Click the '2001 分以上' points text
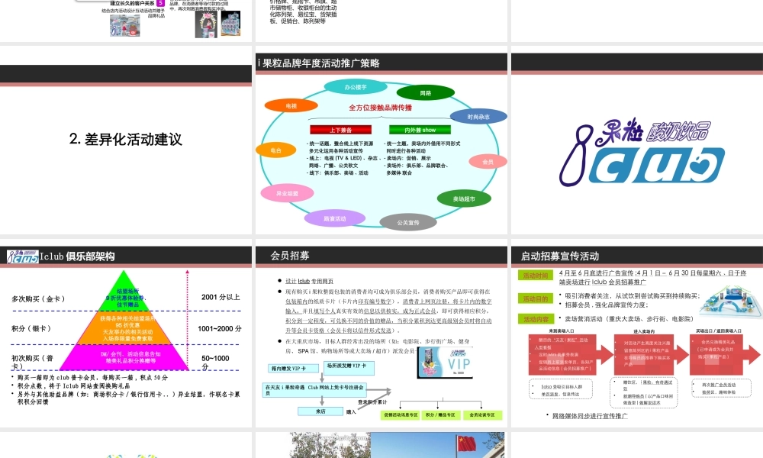The height and width of the screenshot is (458, 763). 221,297
